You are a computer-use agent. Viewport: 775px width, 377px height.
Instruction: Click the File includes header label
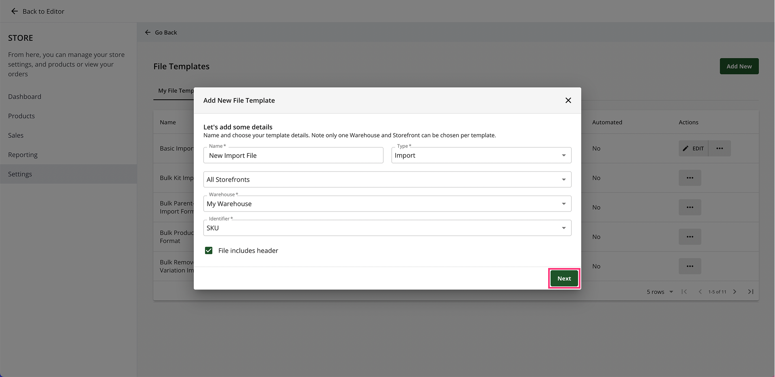tap(248, 251)
